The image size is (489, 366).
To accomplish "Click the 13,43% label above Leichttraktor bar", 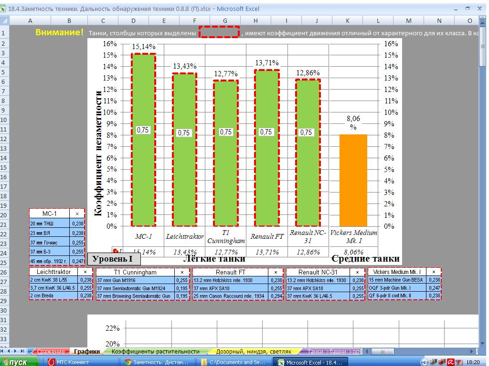I will pyautogui.click(x=185, y=66).
